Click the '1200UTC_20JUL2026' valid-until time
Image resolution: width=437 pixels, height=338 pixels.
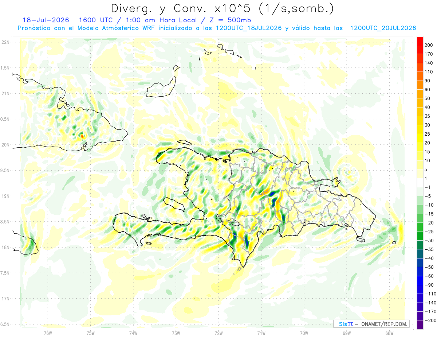pos(383,28)
